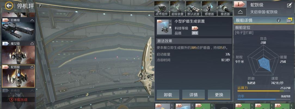Image resolution: width=295 pixels, height=109 pixels.
Task: Select the 修理器 repairer slot
Action: click(x=209, y=8)
